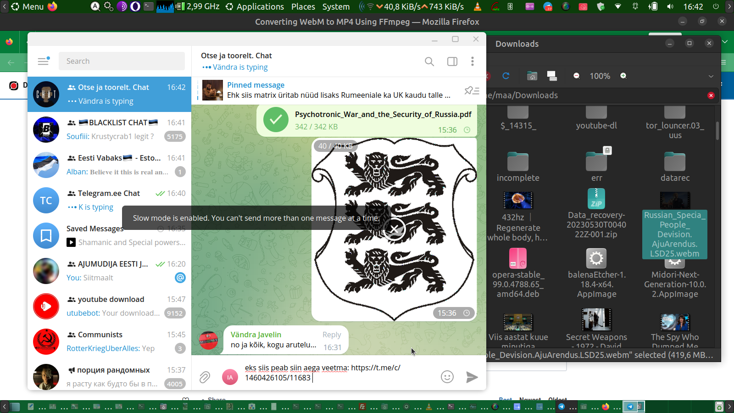The image size is (734, 413).
Task: Open the Places menu
Action: pos(303,6)
